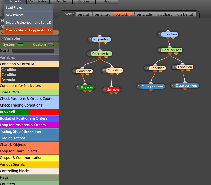Image resolution: width=211 pixels, height=185 pixels.
Task: Open the Profile menu
Action: point(61,2)
